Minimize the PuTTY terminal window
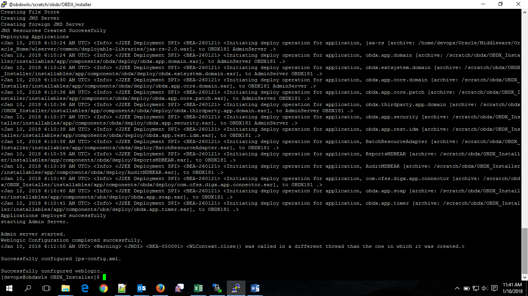This screenshot has height=296, width=528. coord(482,4)
